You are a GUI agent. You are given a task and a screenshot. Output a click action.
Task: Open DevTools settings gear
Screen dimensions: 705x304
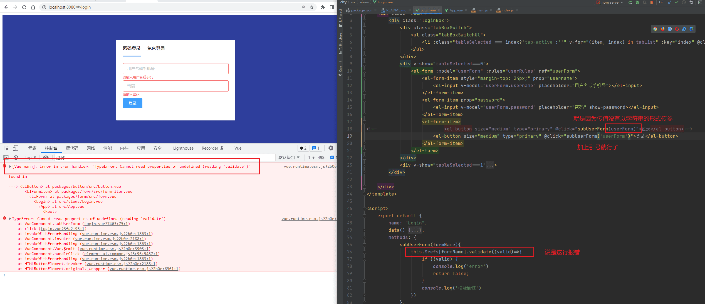click(x=331, y=148)
